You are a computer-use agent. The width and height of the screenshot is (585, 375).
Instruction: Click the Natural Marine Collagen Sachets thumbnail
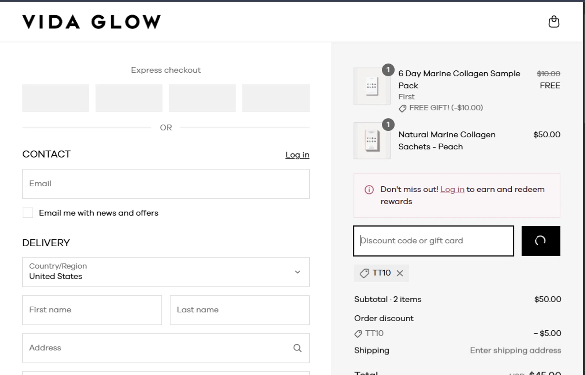[x=372, y=140]
